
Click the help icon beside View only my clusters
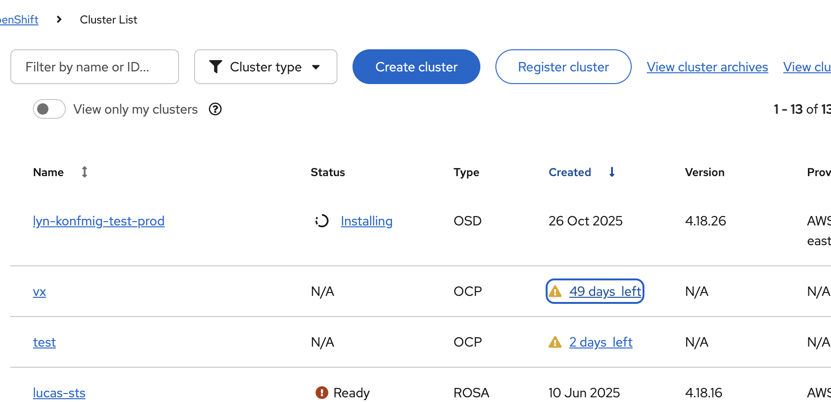[215, 109]
